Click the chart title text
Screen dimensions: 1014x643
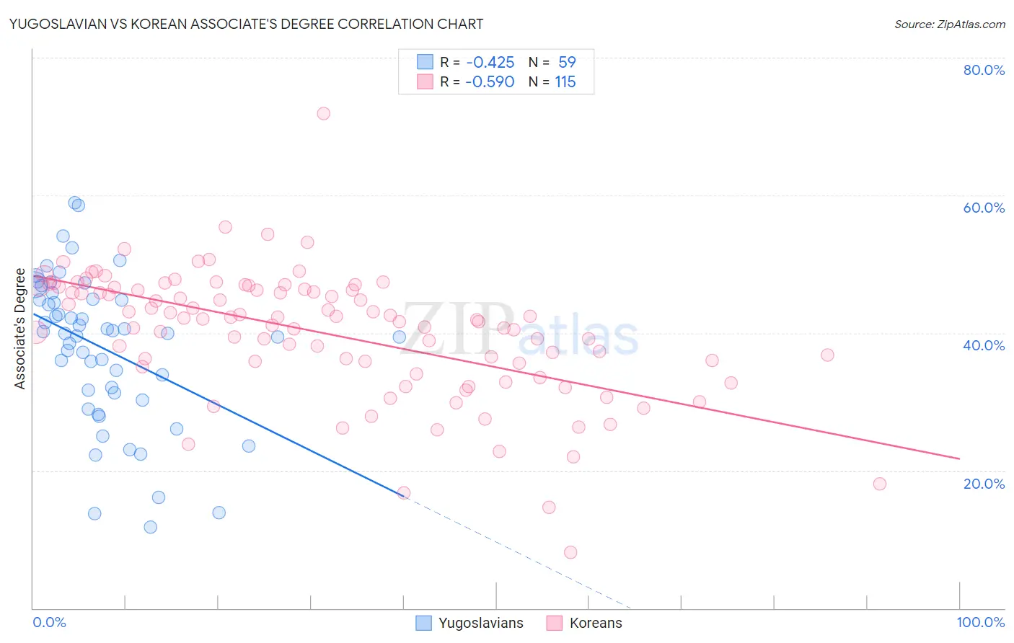click(x=246, y=24)
